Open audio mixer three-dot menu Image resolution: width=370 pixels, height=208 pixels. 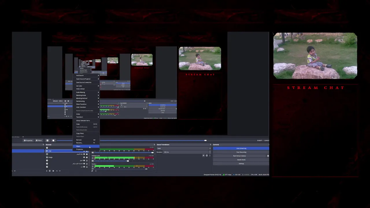(x=96, y=171)
